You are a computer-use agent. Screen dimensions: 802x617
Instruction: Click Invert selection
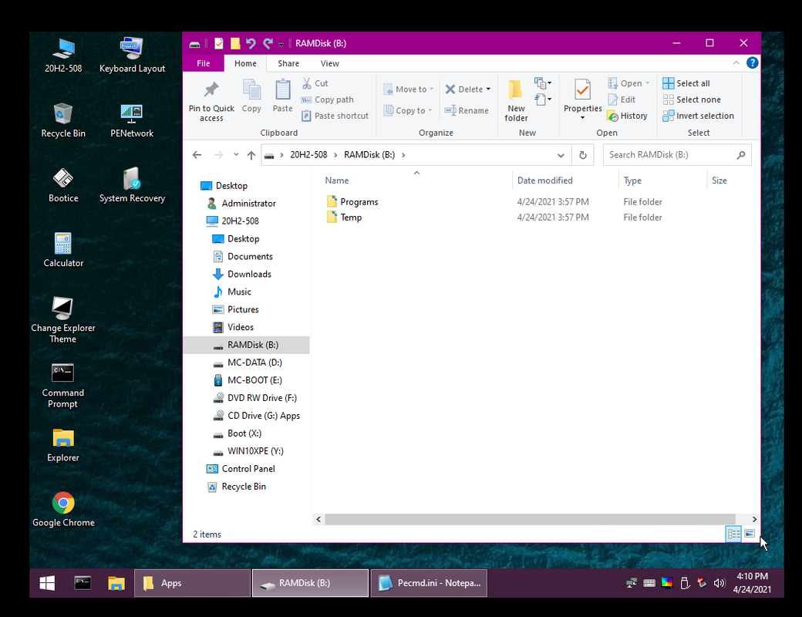(698, 116)
